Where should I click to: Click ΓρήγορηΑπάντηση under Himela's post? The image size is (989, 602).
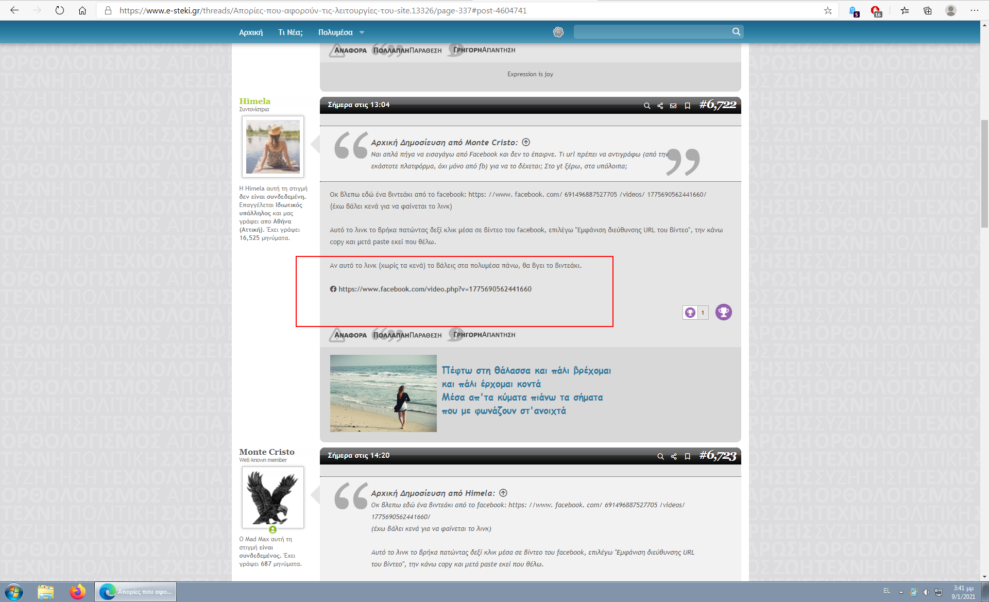[484, 335]
